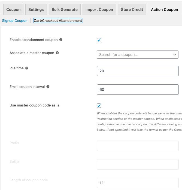
Task: Open the Store Credit tab
Action: coord(132,10)
